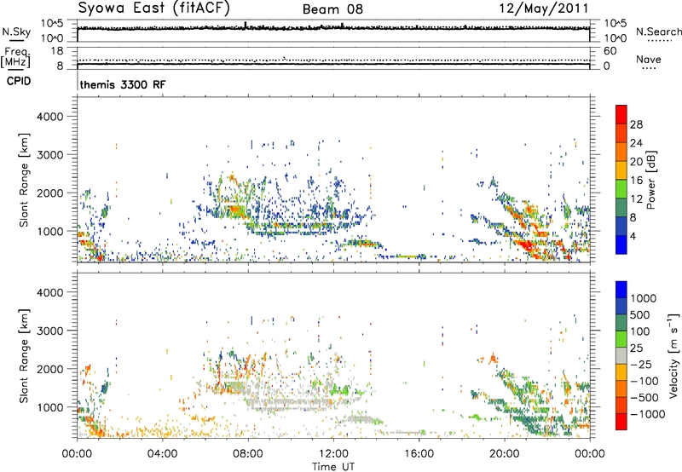This screenshot has height=472, width=682.
Task: Click the blue bottom of Power colorbar
Action: click(621, 245)
